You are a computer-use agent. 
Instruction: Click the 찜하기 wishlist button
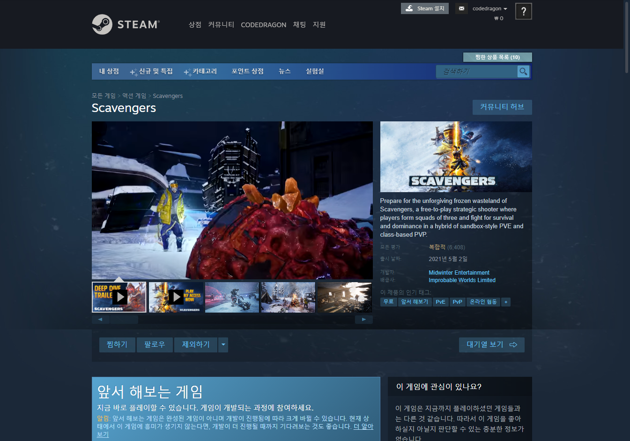(x=117, y=344)
